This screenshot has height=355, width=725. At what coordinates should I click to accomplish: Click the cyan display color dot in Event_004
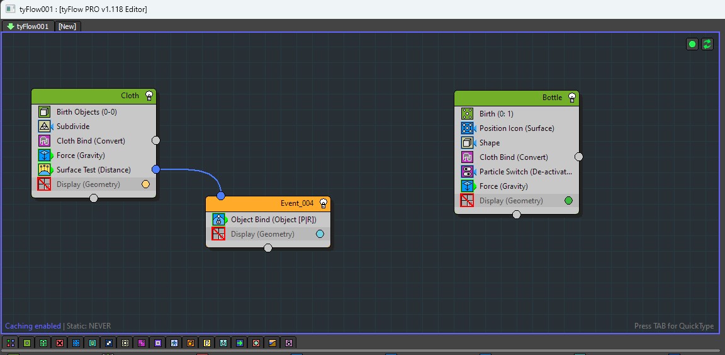[320, 234]
